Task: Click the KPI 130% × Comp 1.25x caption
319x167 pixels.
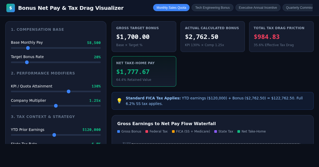Action: tap(204, 45)
